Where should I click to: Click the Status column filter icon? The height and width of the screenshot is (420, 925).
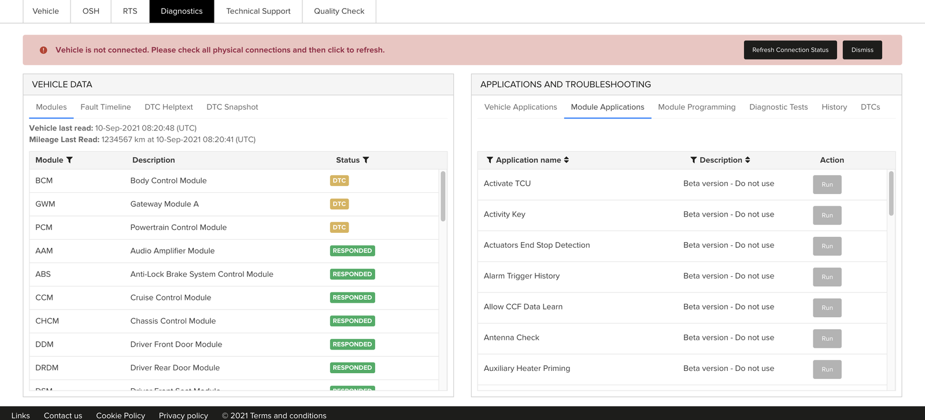[366, 160]
